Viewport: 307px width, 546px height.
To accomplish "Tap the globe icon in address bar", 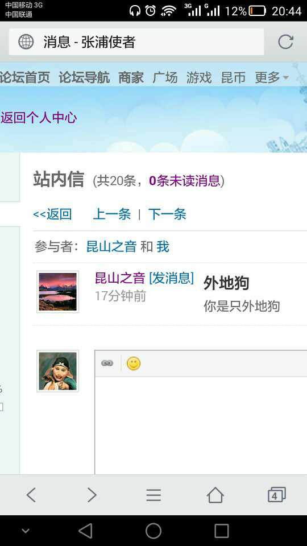I will click(x=26, y=42).
